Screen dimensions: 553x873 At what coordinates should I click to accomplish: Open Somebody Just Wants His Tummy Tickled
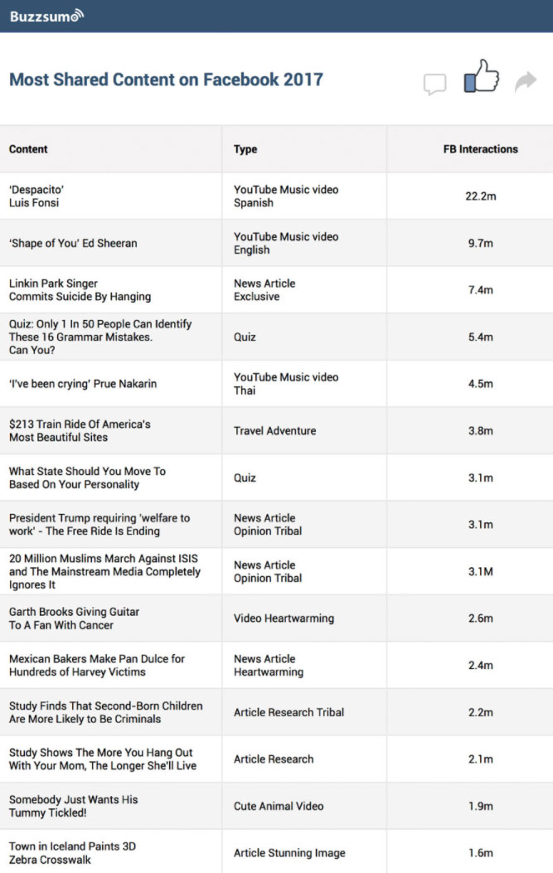(74, 806)
